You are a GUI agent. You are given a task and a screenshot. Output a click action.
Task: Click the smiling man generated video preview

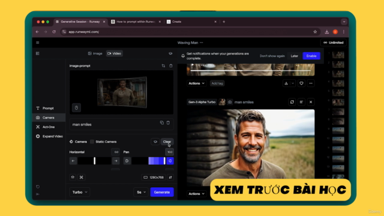[x=251, y=148]
